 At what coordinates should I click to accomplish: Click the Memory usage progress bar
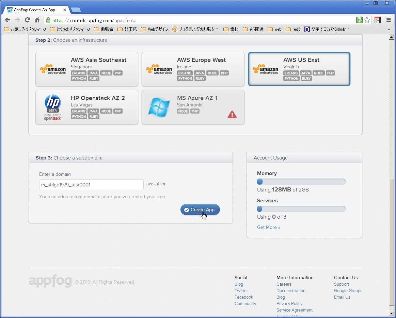301,182
